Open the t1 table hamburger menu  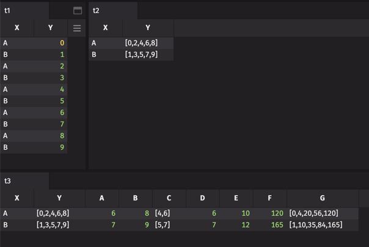pyautogui.click(x=77, y=28)
